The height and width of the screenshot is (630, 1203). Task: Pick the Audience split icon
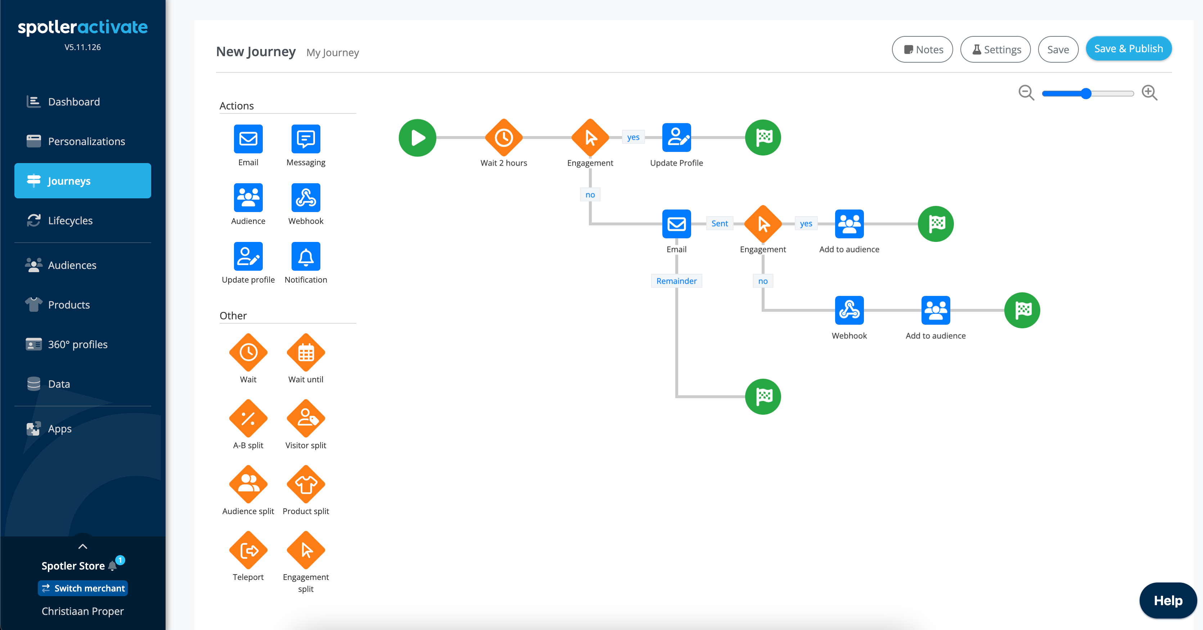tap(248, 484)
